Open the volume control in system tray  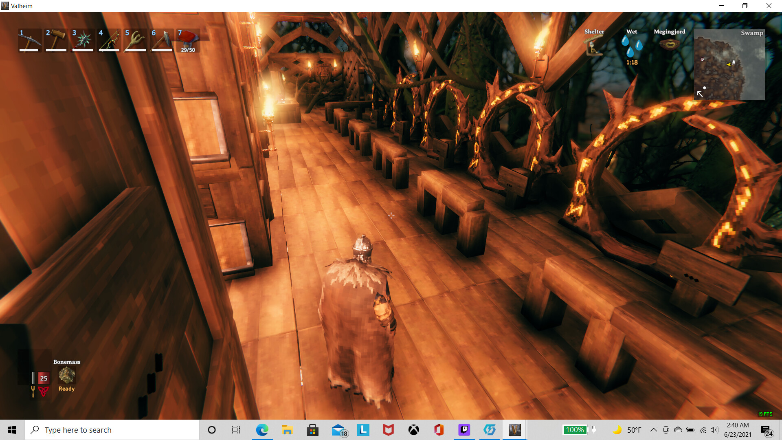pyautogui.click(x=714, y=430)
